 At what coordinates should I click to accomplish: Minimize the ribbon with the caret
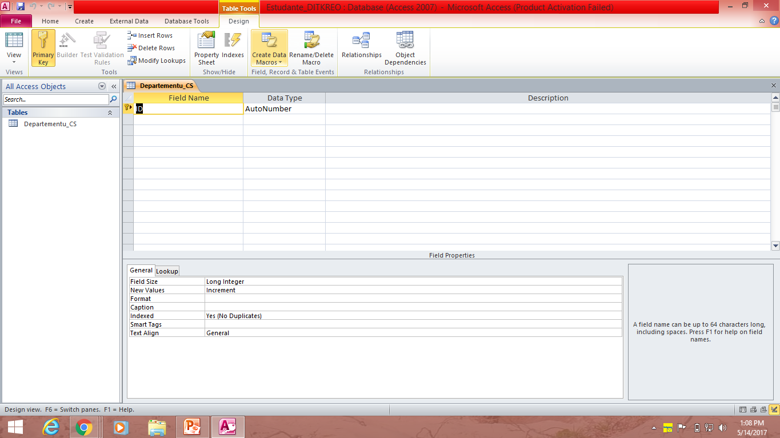click(x=762, y=21)
